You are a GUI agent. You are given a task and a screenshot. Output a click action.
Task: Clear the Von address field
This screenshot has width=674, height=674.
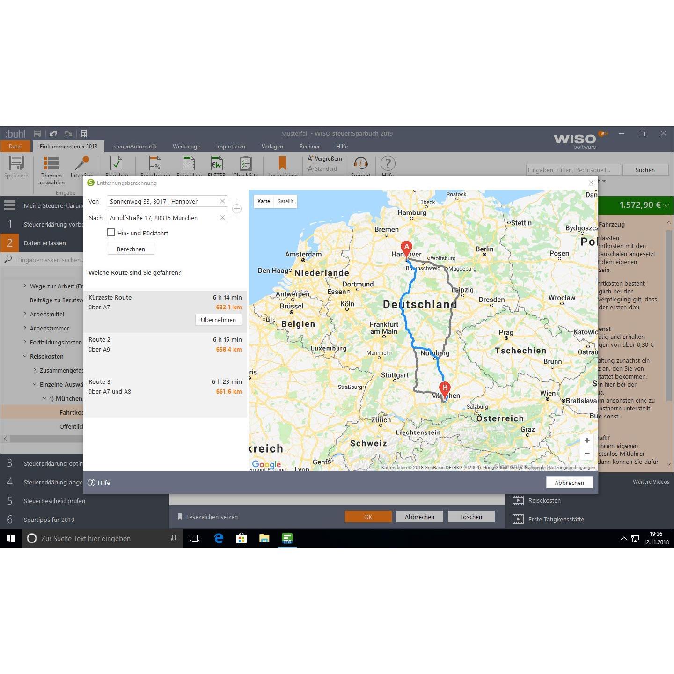click(222, 201)
